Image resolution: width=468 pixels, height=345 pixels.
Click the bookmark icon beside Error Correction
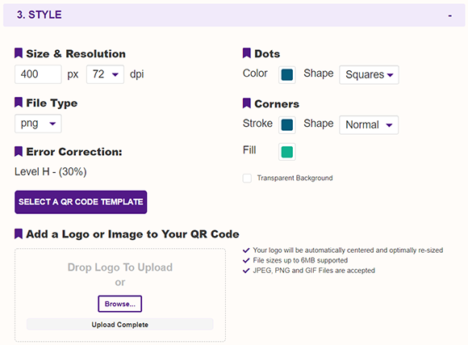[x=19, y=151]
